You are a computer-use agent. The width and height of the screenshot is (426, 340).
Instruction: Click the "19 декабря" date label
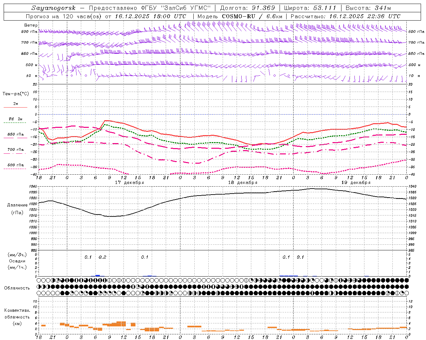click(x=356, y=183)
